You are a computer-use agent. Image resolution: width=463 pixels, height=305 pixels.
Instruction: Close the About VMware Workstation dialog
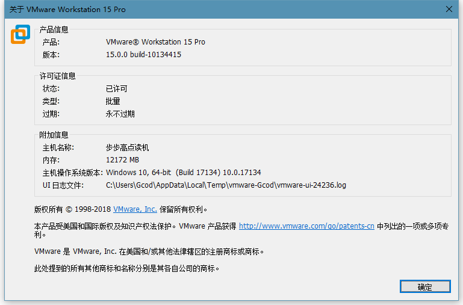coord(449,9)
